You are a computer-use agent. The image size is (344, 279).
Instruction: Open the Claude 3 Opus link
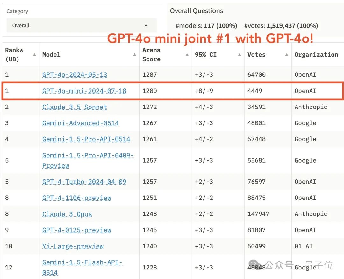tap(67, 214)
